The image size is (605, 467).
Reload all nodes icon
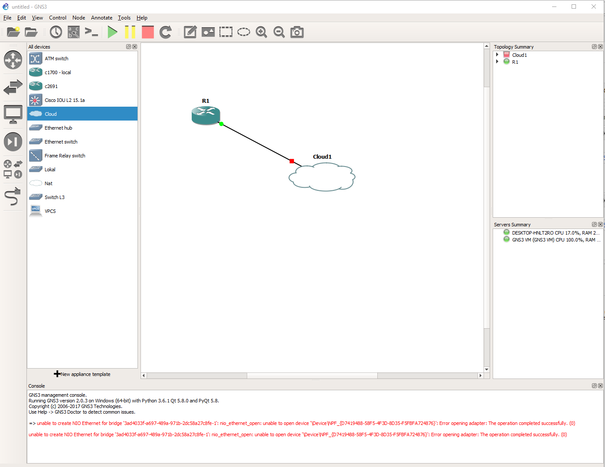pyautogui.click(x=166, y=32)
